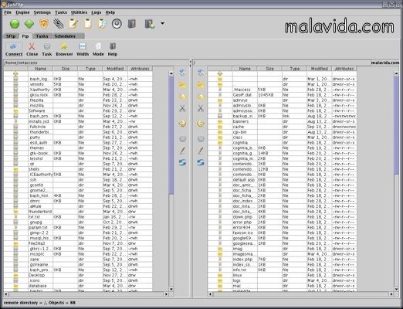Open the Engine menu
The height and width of the screenshot is (309, 403).
[22, 12]
